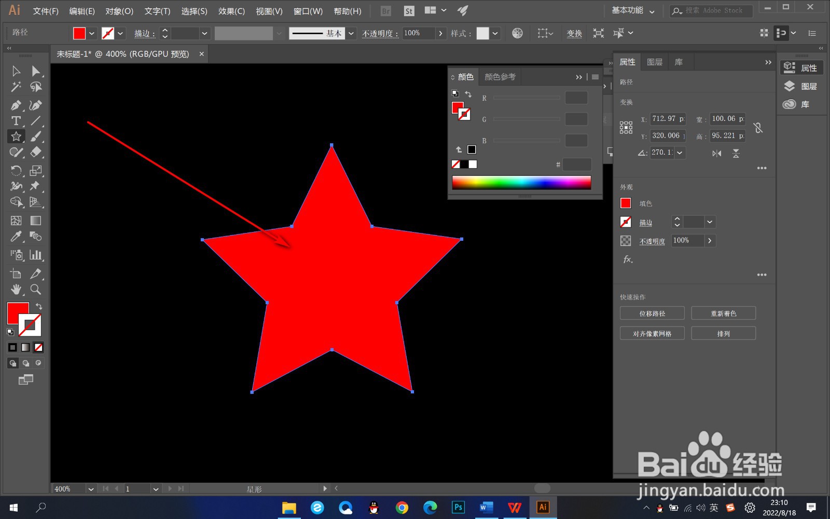Open the 窗口(W) menu
Image resolution: width=830 pixels, height=519 pixels.
pos(308,11)
